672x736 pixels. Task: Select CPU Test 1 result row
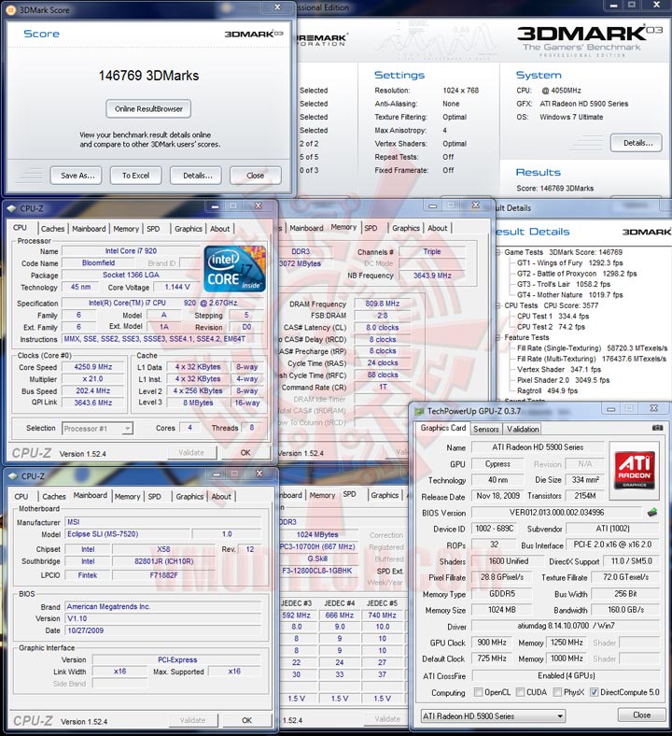553,317
